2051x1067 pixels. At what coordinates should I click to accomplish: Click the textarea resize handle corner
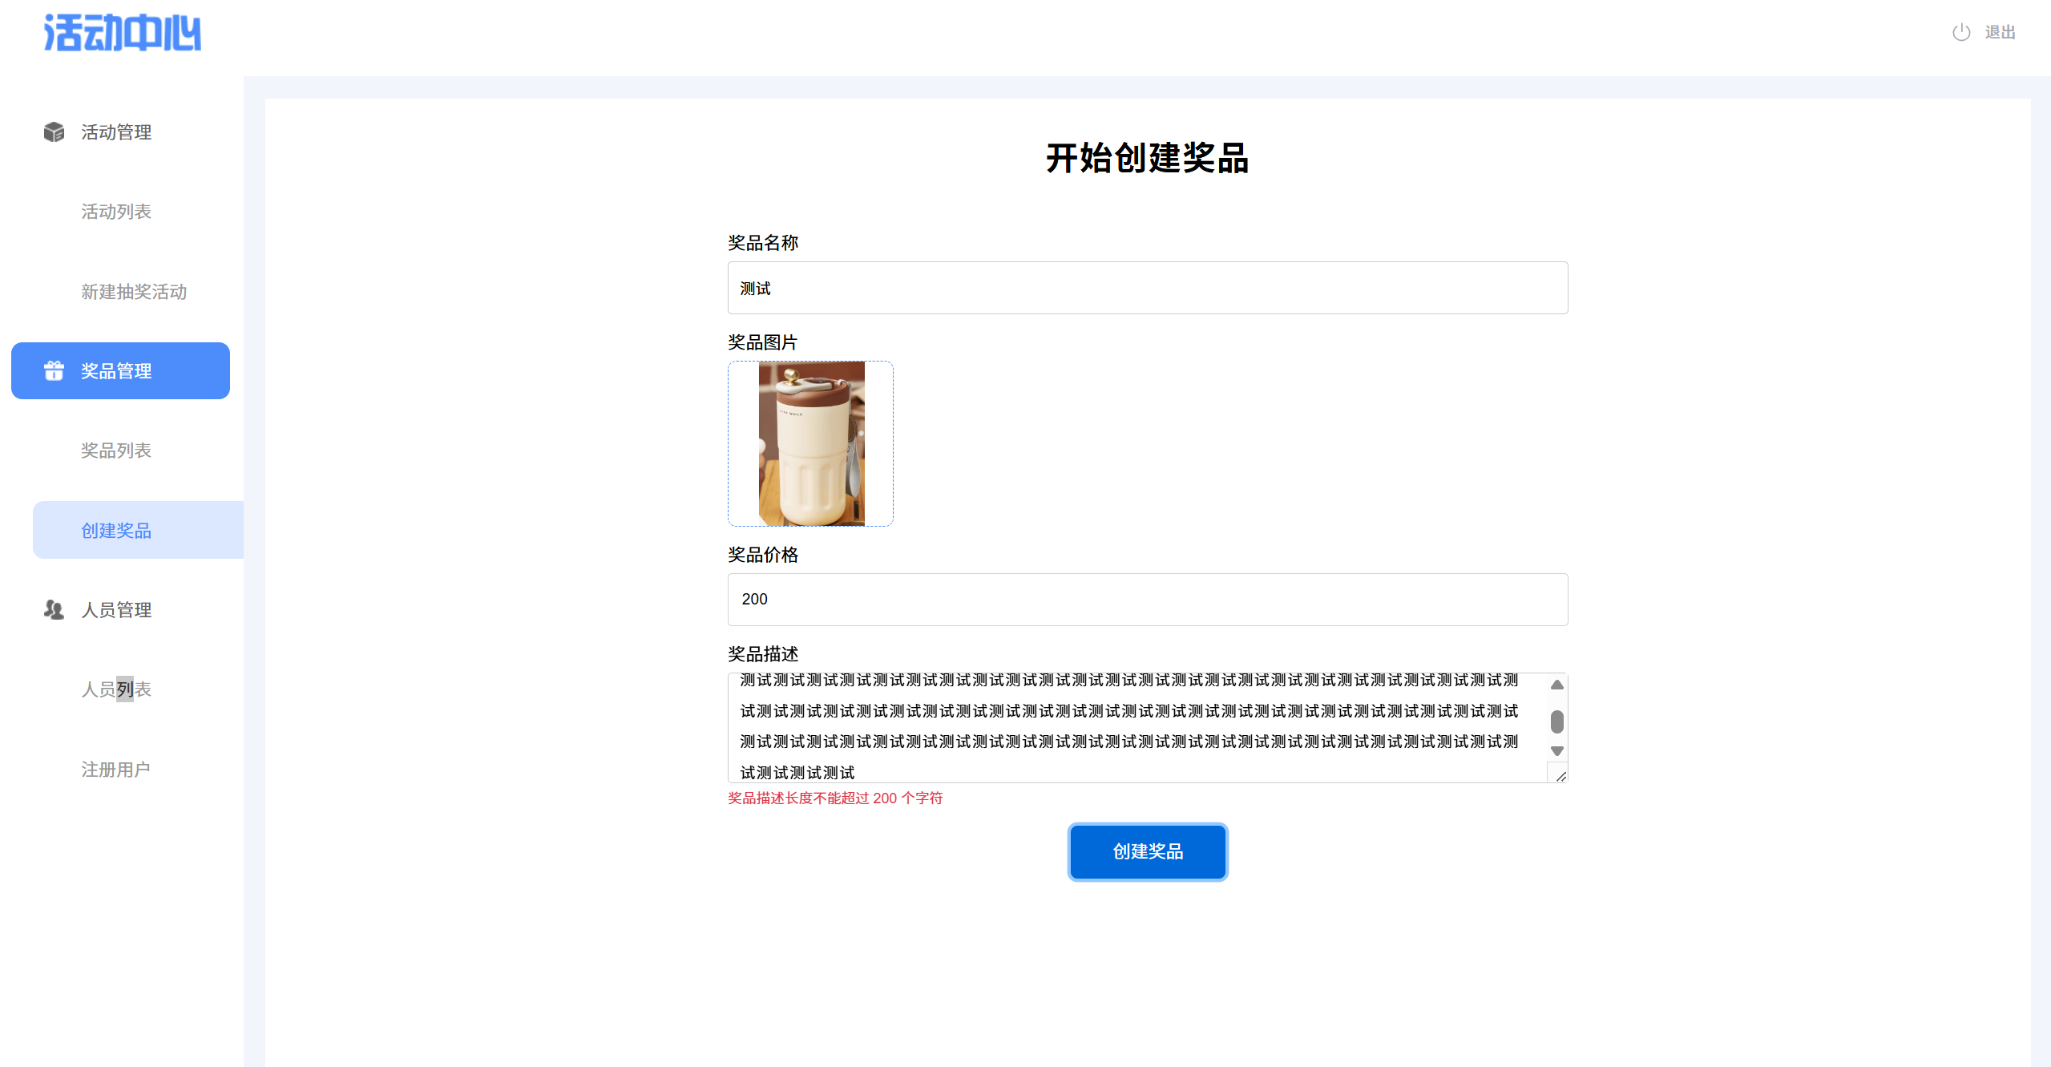click(1560, 775)
